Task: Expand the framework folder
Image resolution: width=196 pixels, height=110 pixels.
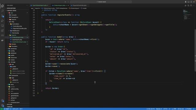Action: [x=14, y=75]
